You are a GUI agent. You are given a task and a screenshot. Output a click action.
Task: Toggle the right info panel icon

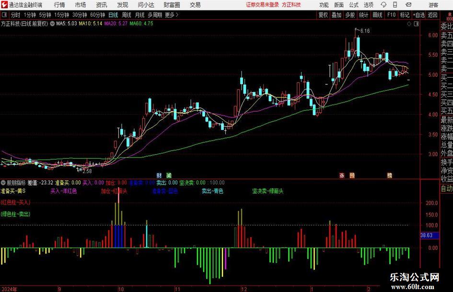point(416,24)
